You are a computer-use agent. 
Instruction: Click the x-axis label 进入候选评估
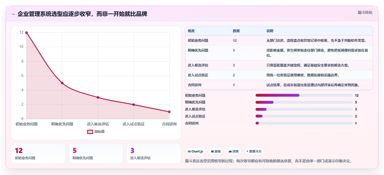coord(98,124)
